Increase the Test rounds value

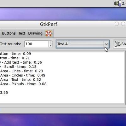50,42
